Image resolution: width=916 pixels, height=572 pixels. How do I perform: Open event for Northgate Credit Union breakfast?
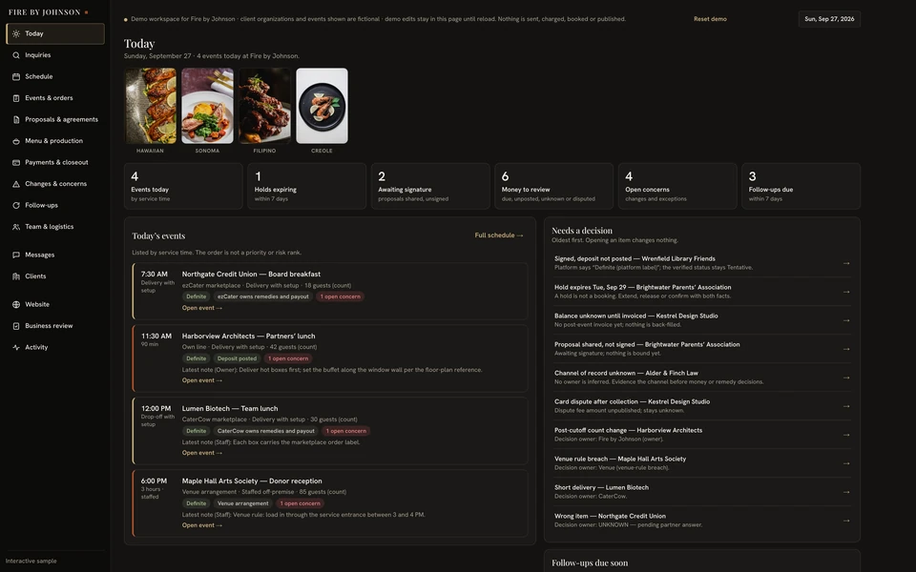[x=202, y=308]
